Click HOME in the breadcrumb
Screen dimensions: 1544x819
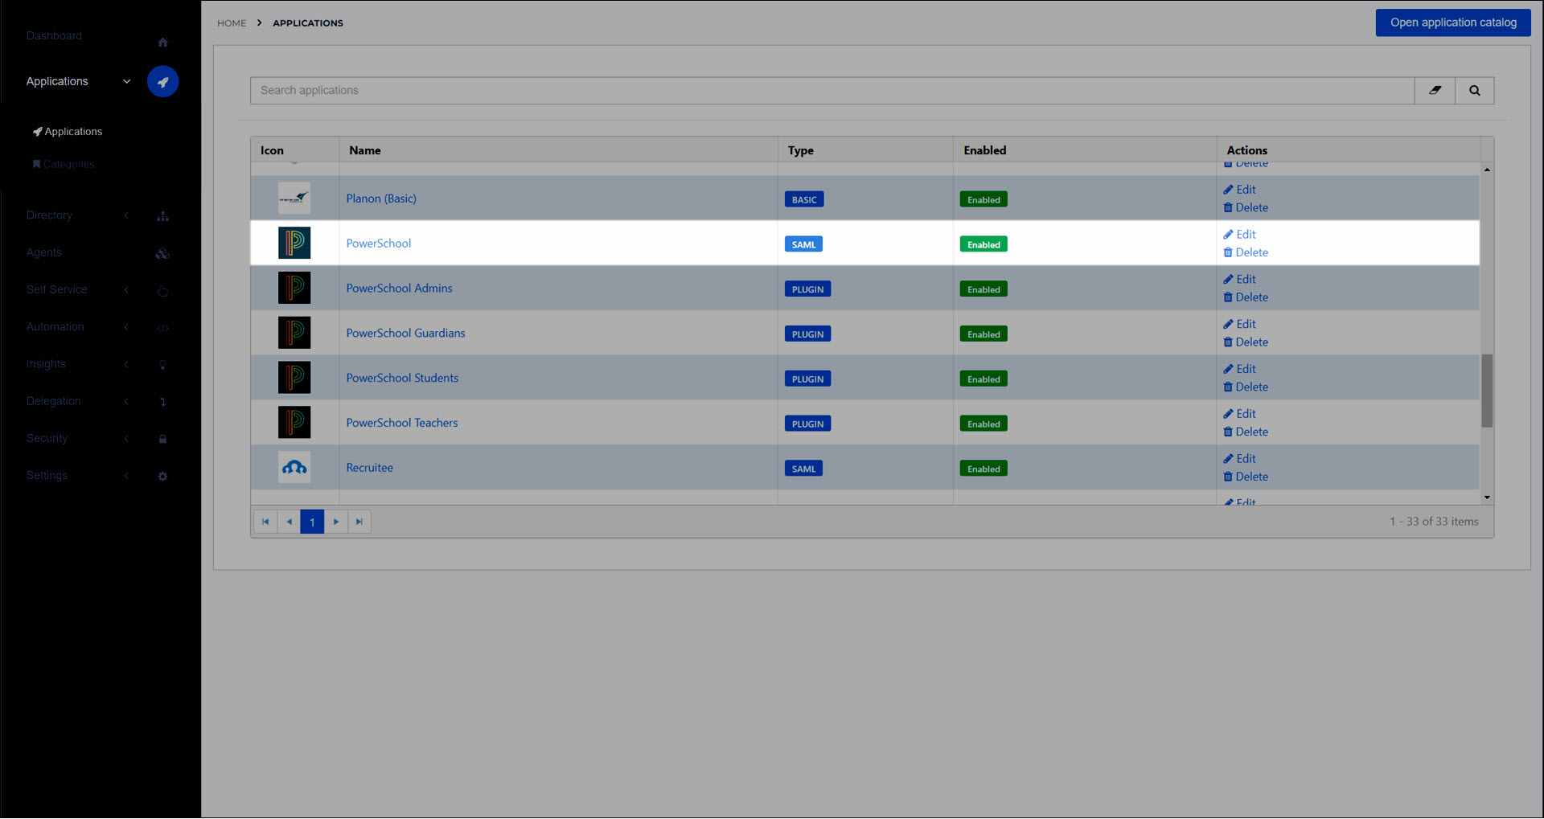pyautogui.click(x=232, y=23)
